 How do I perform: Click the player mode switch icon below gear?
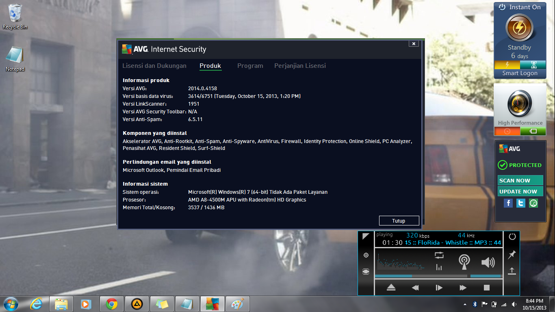[366, 272]
